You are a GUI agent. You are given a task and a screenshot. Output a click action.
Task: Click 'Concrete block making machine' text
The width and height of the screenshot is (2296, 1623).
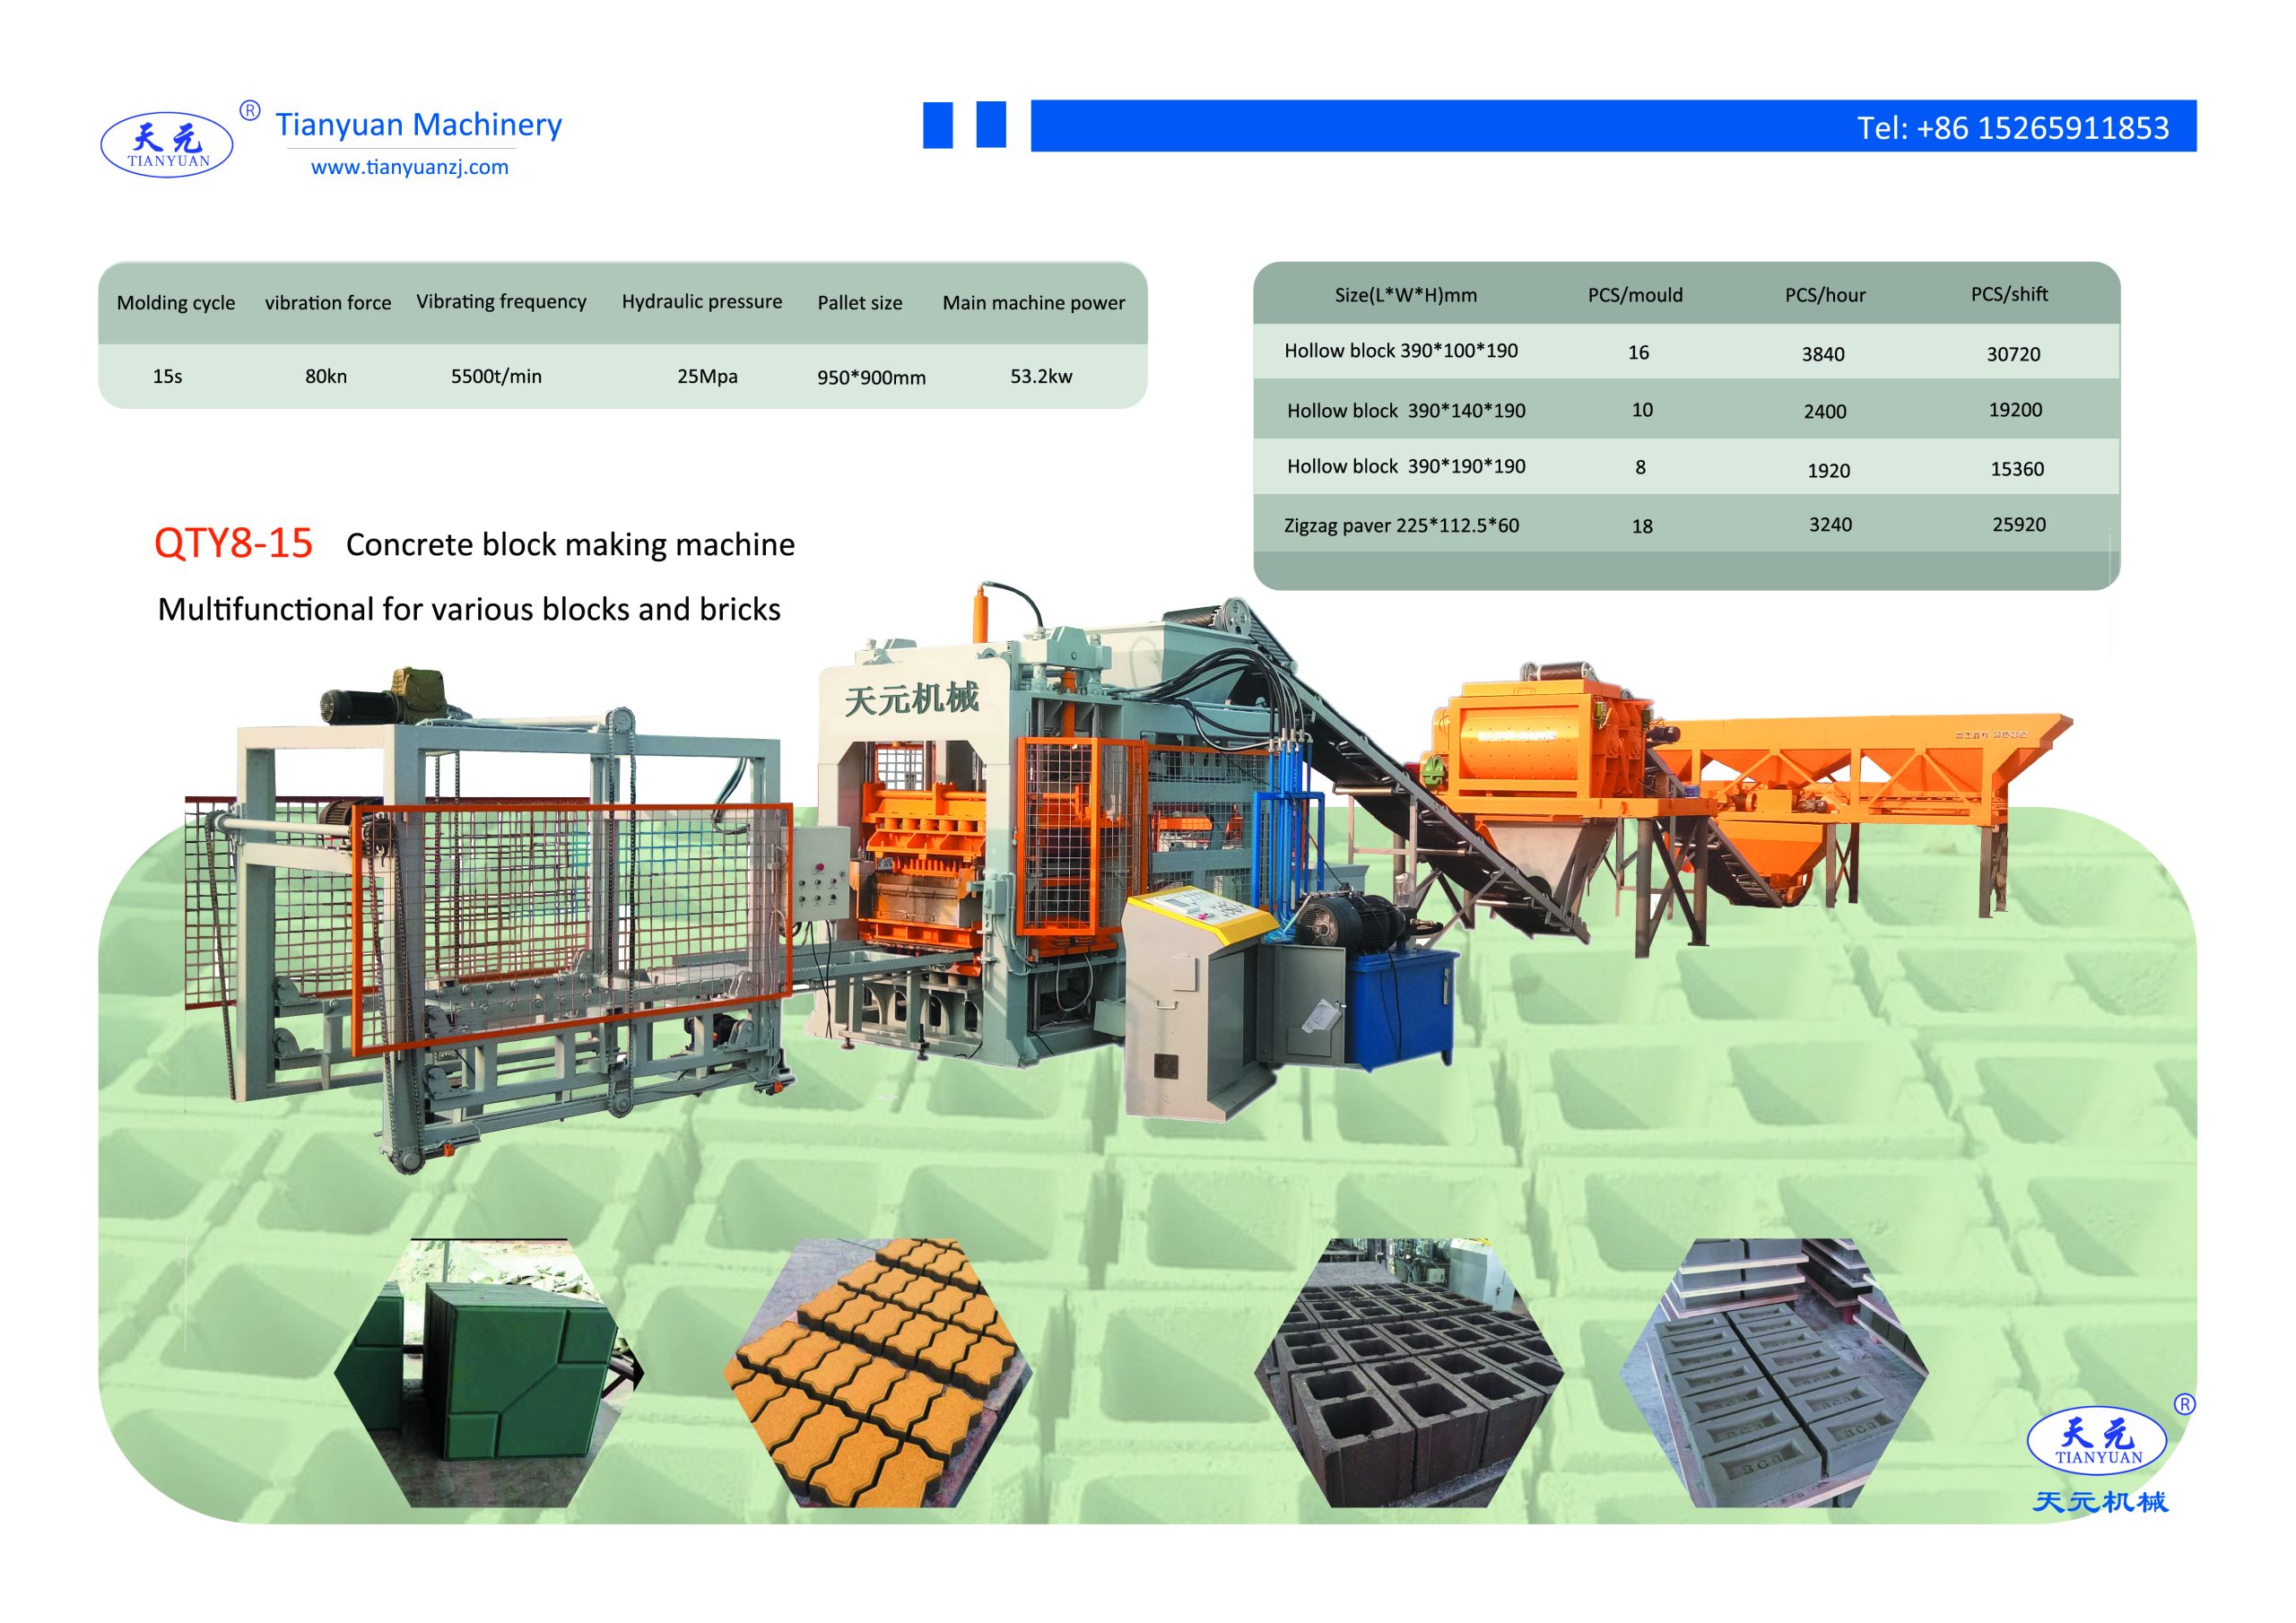(x=570, y=545)
